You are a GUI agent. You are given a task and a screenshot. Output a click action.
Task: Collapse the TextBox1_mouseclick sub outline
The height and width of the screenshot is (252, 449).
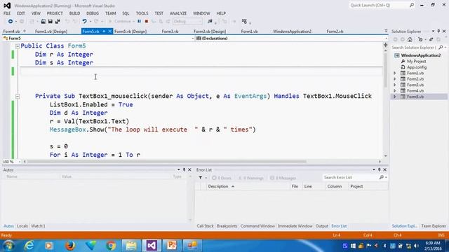pos(18,97)
